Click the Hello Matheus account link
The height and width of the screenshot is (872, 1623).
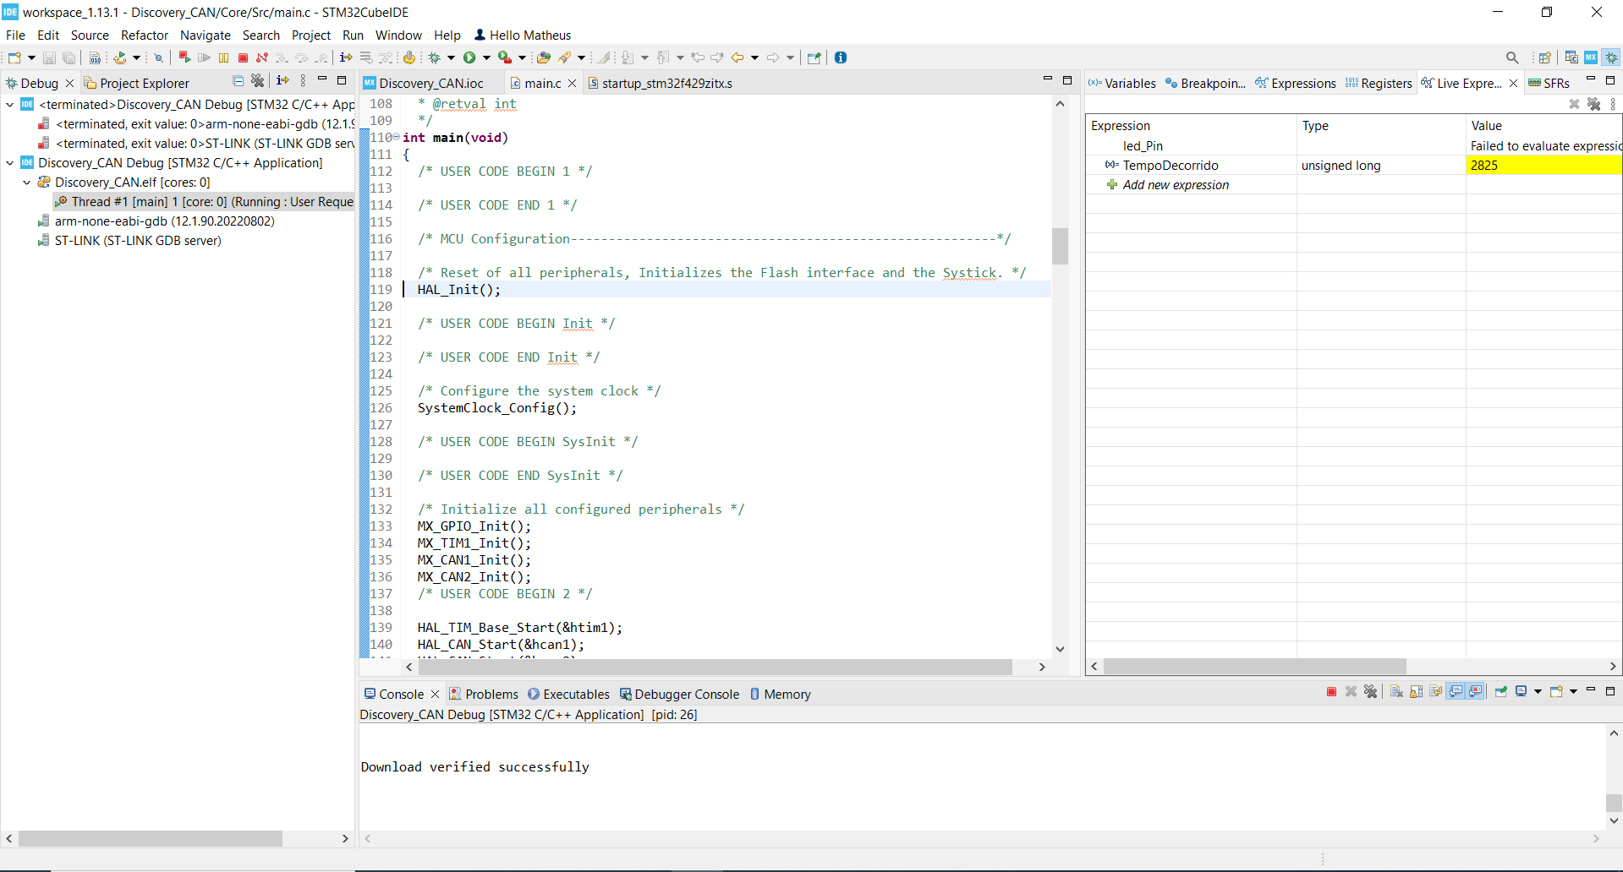(x=529, y=35)
